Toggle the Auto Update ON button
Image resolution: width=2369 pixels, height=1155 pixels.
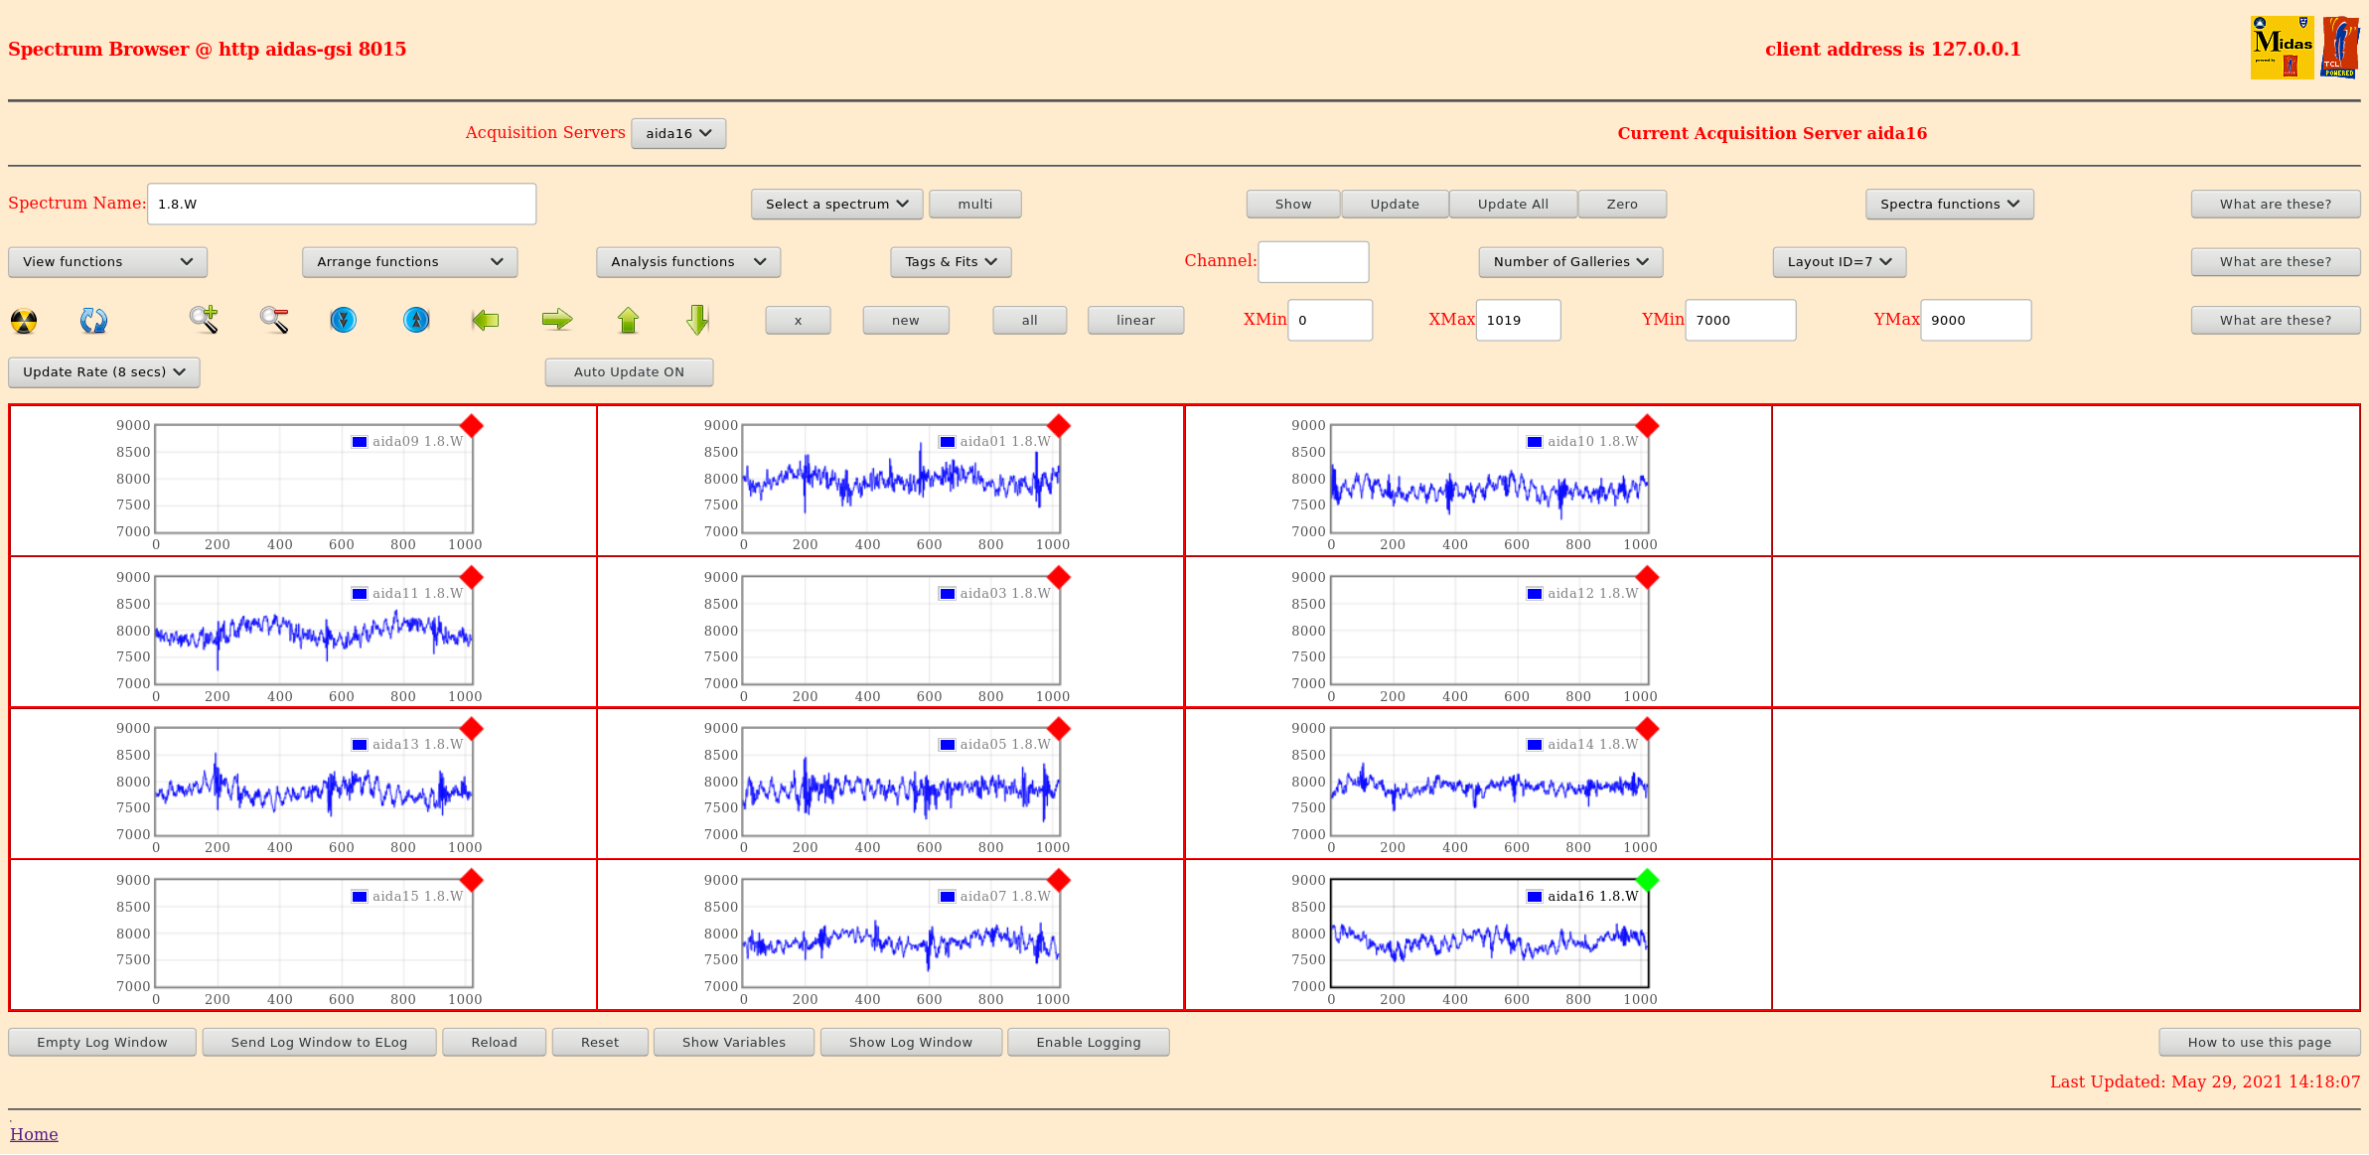click(x=629, y=372)
